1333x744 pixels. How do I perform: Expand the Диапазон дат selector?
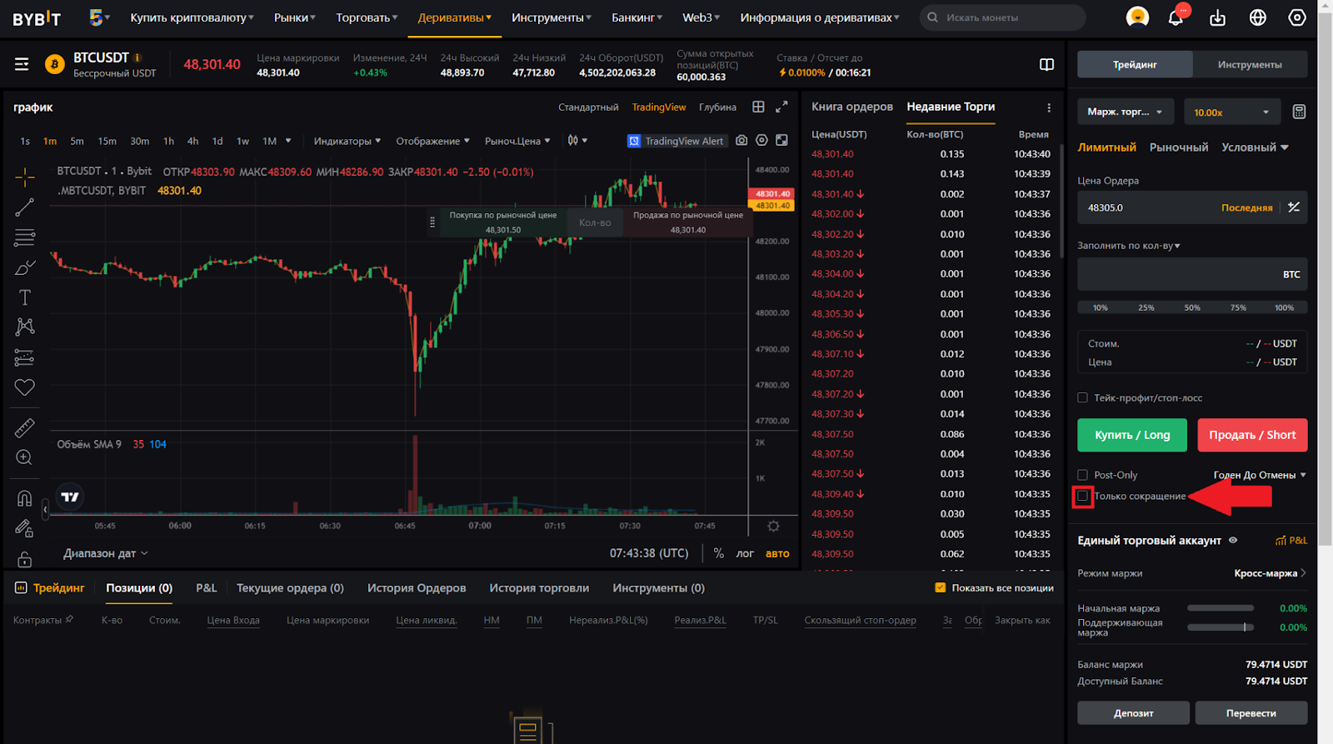106,553
